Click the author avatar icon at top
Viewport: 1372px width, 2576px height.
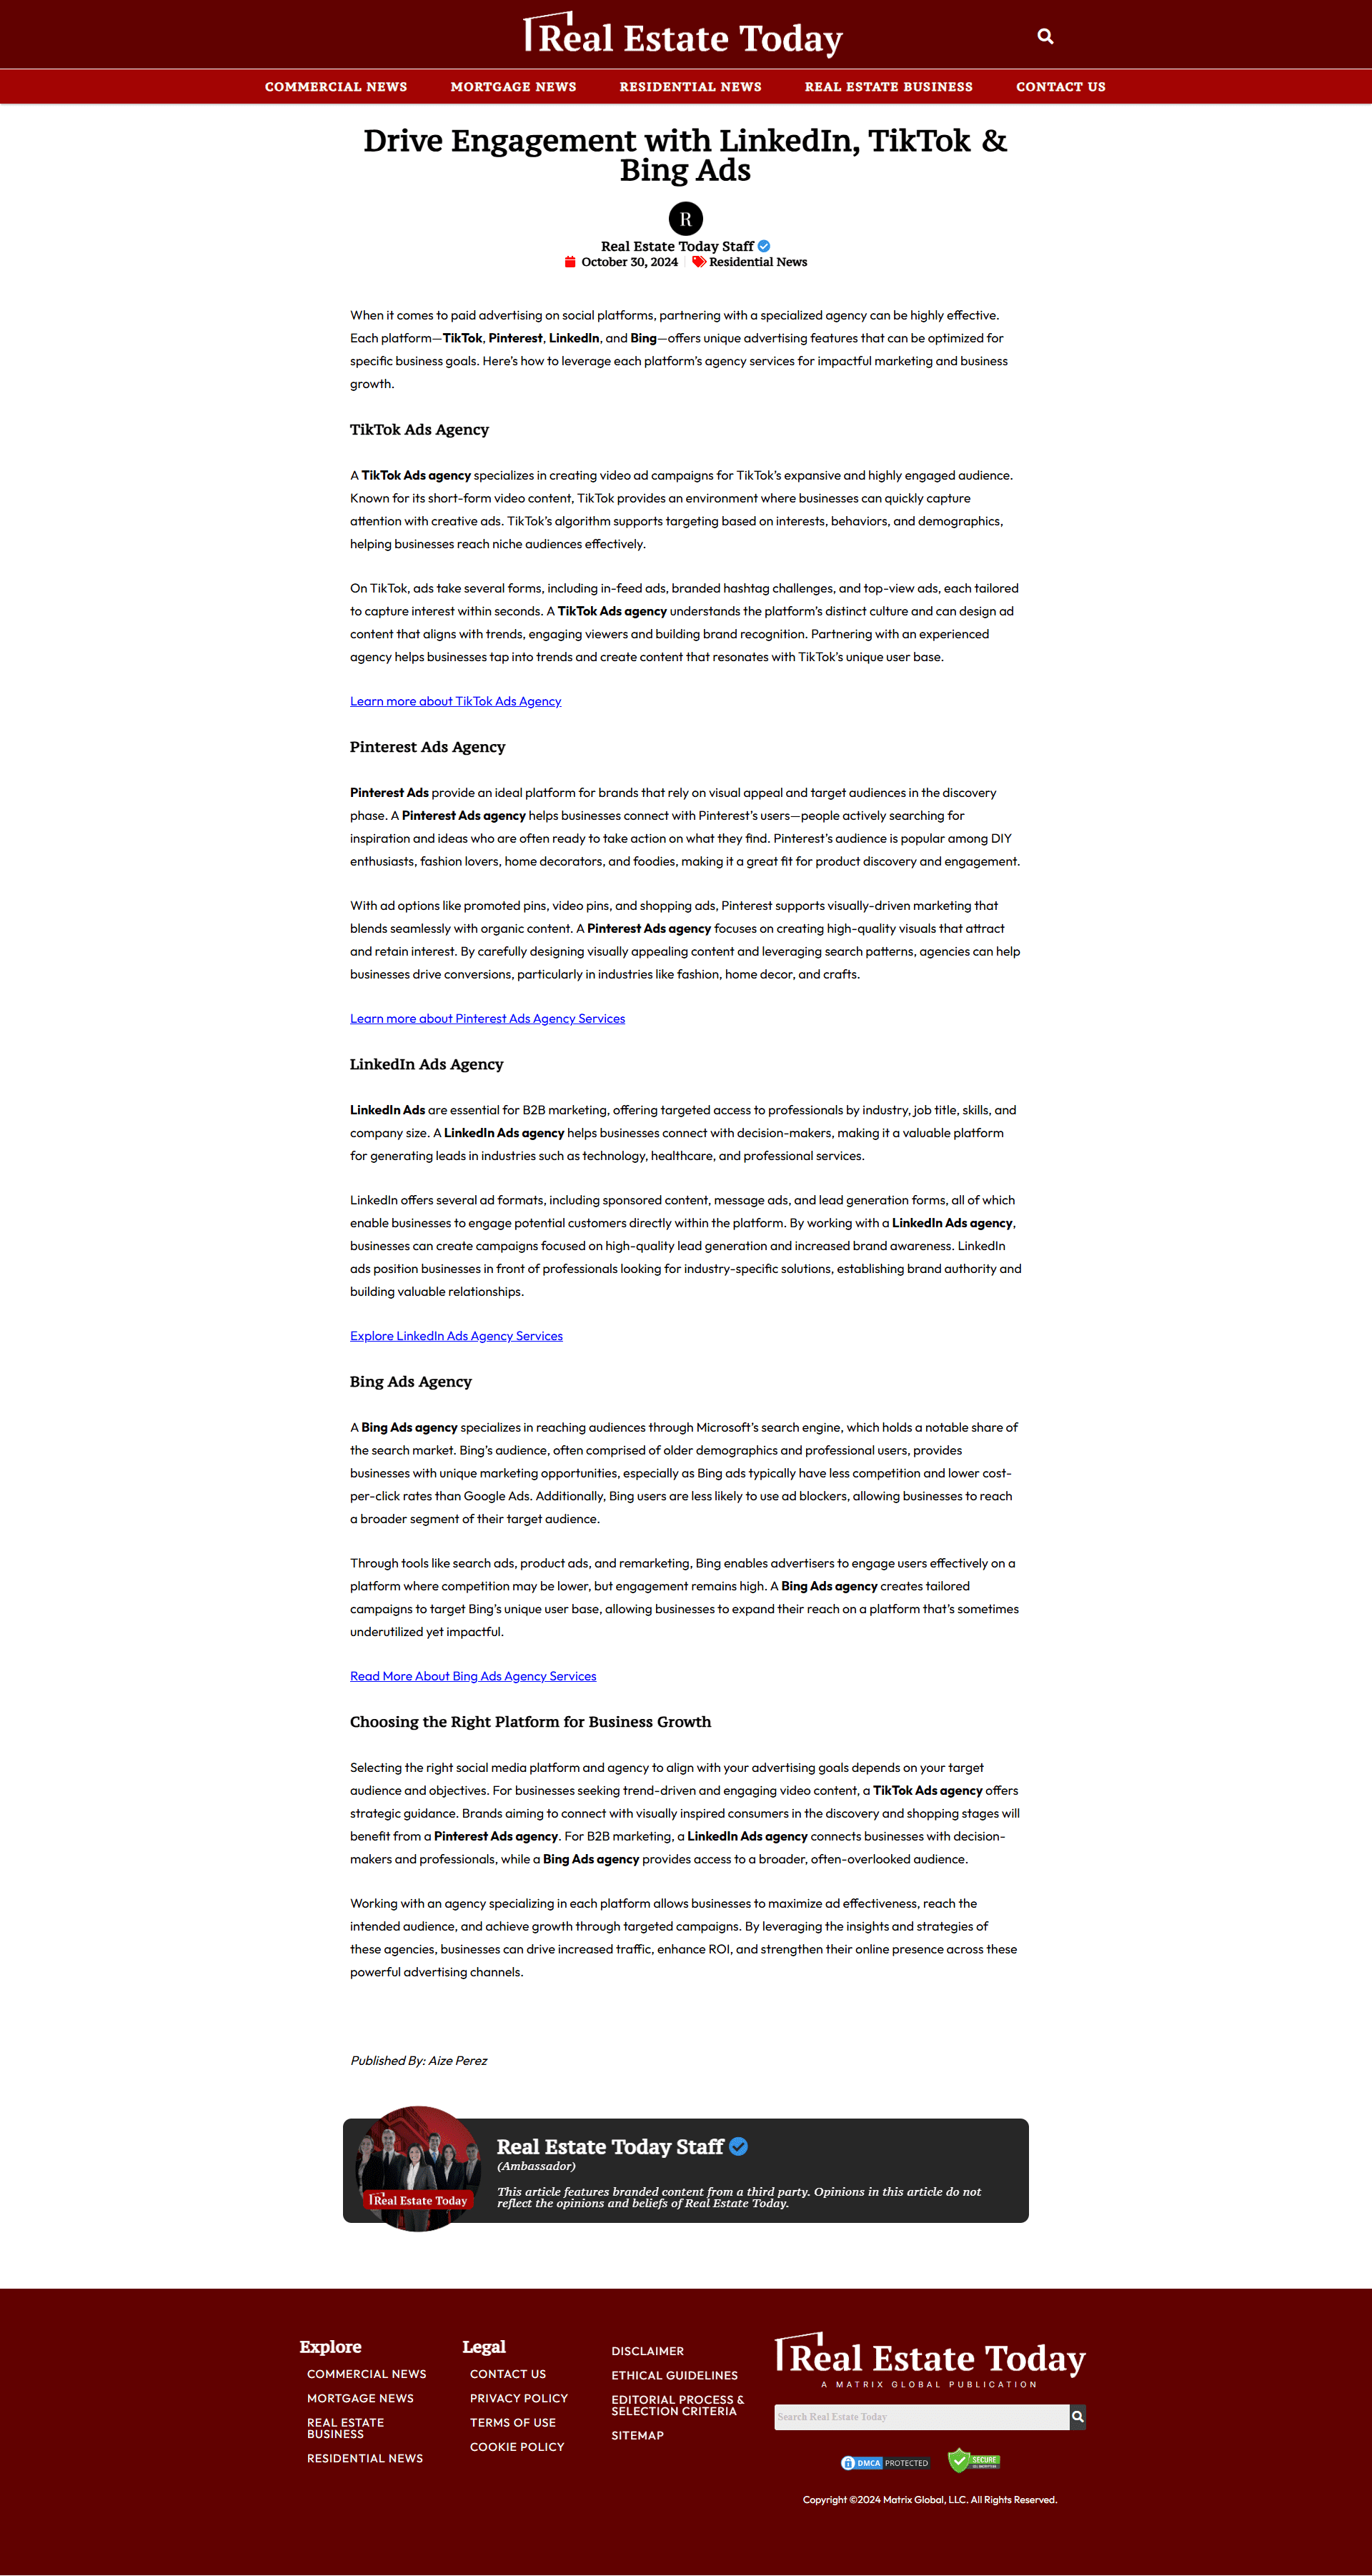[686, 218]
